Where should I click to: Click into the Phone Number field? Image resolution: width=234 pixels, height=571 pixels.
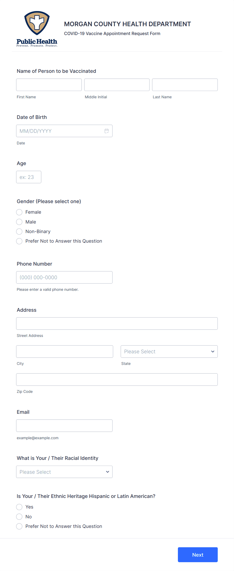pos(64,277)
